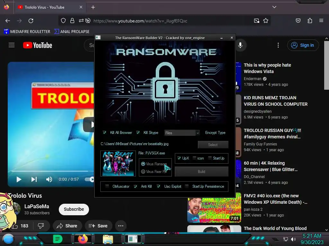This screenshot has height=246, width=329.
Task: Start voice search with the microphone icon
Action: [240, 45]
